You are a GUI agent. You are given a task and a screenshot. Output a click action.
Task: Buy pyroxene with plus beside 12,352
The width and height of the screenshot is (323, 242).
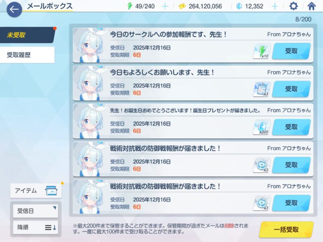[x=275, y=6]
